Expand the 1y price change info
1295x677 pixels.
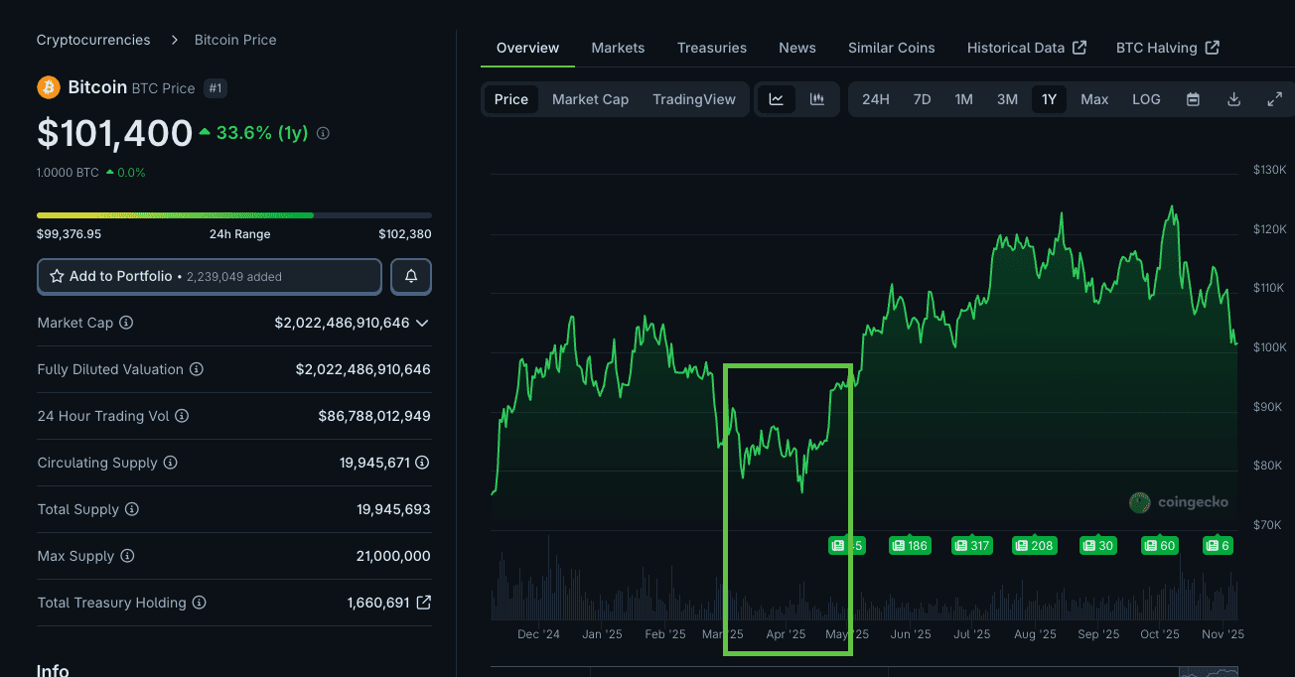click(x=323, y=133)
